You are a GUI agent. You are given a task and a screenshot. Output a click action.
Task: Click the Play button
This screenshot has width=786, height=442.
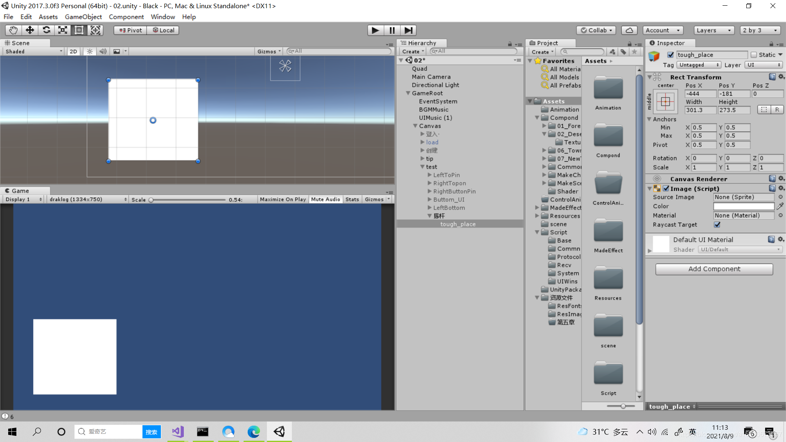pyautogui.click(x=375, y=30)
